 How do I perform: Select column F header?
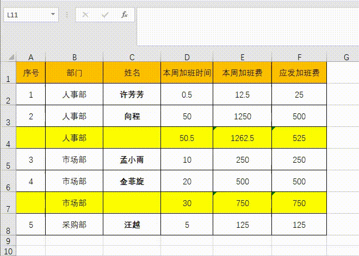pos(299,57)
